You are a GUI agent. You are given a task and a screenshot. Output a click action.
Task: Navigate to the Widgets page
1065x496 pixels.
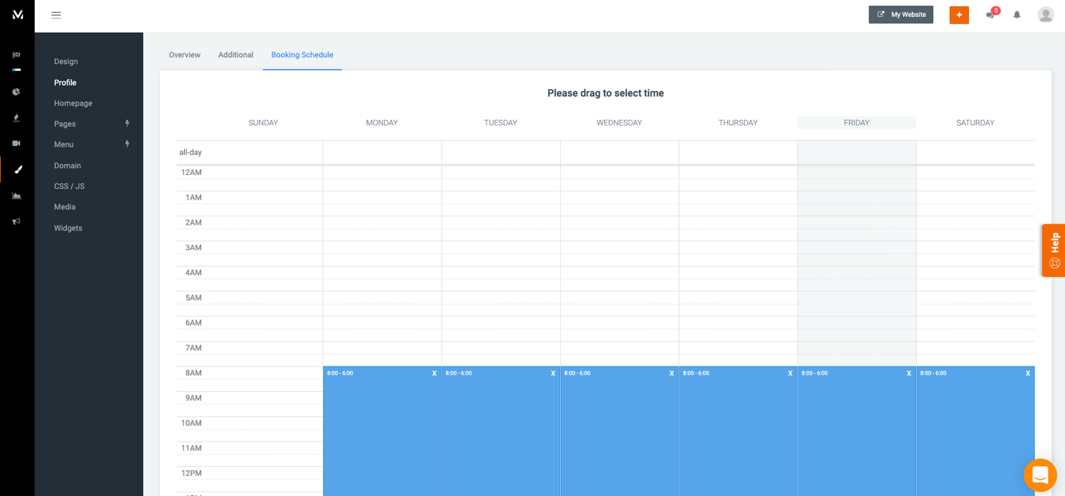(x=68, y=228)
